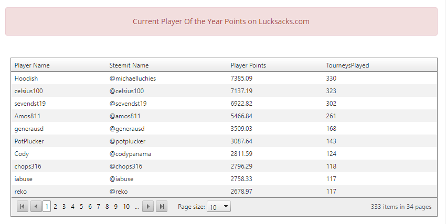Sort by TourneysPlayed column header
446x224 pixels.
(347, 65)
